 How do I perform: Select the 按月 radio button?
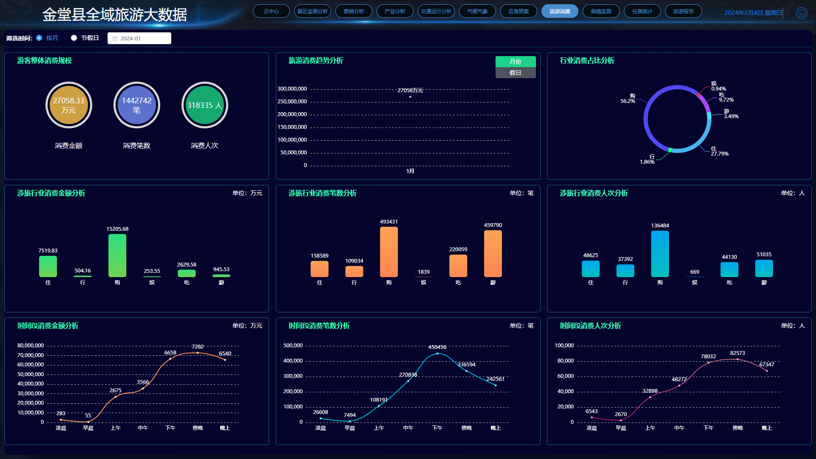click(40, 38)
